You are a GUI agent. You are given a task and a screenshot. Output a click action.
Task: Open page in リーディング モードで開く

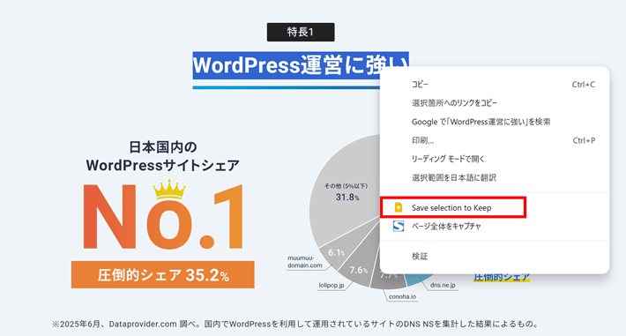click(x=495, y=159)
